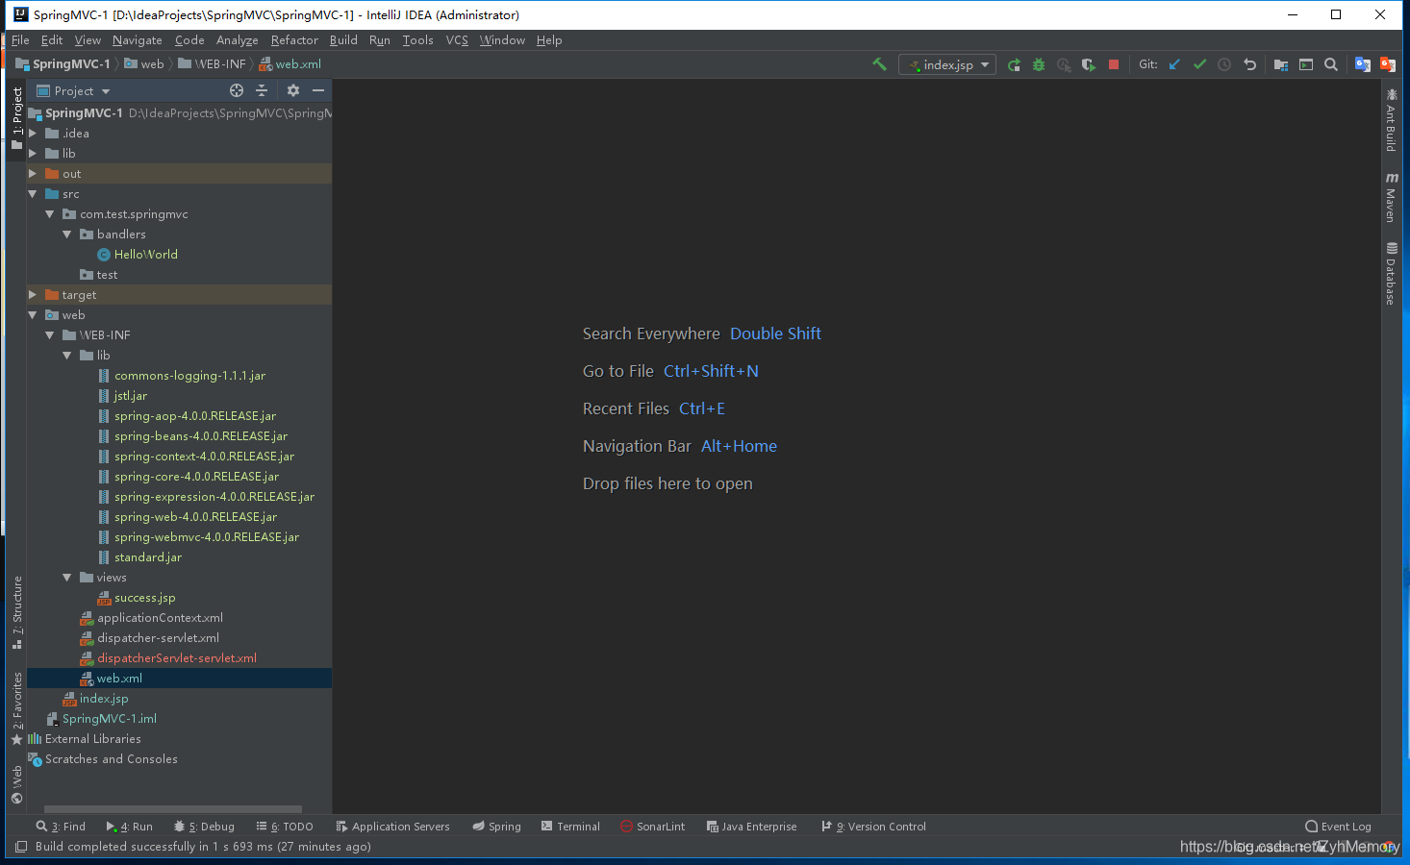Click the red Stop icon
Screen dimensions: 1410x865
click(x=1114, y=64)
